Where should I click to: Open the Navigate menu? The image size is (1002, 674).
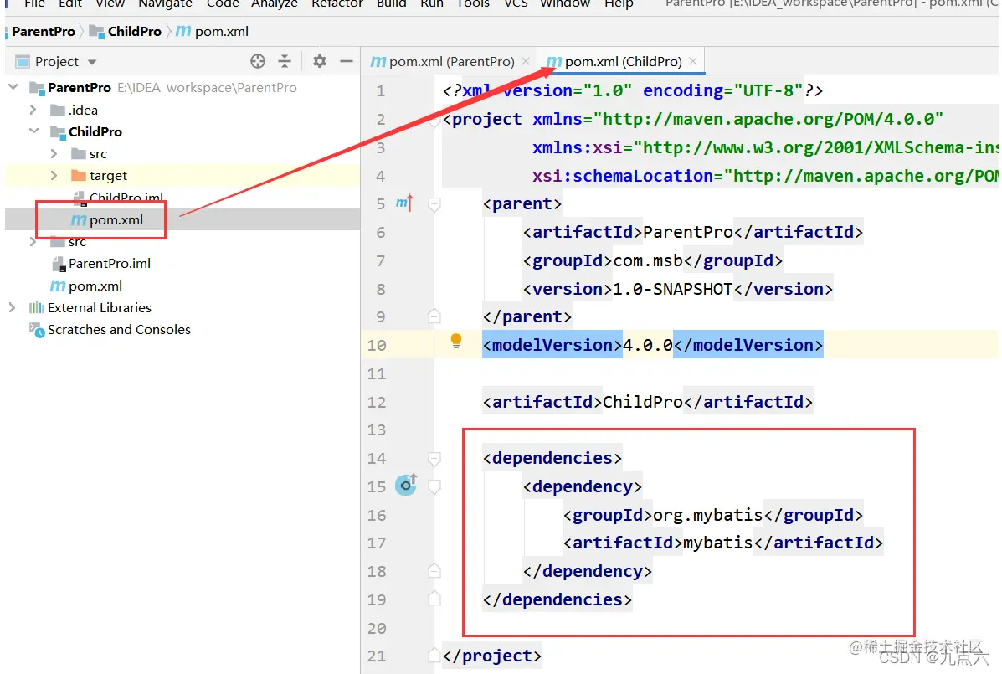pyautogui.click(x=165, y=3)
